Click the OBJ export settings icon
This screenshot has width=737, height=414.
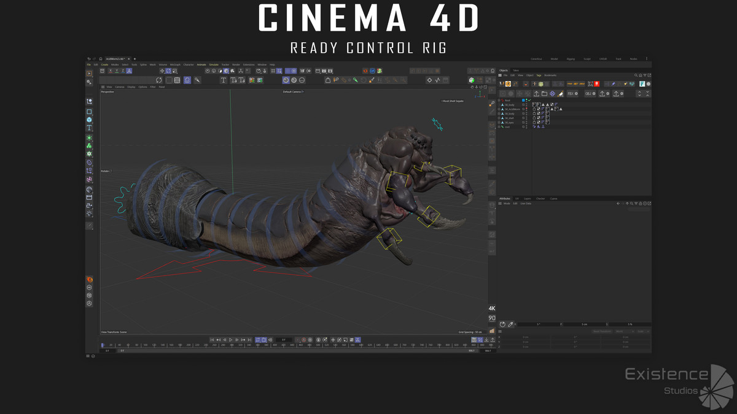tap(590, 94)
